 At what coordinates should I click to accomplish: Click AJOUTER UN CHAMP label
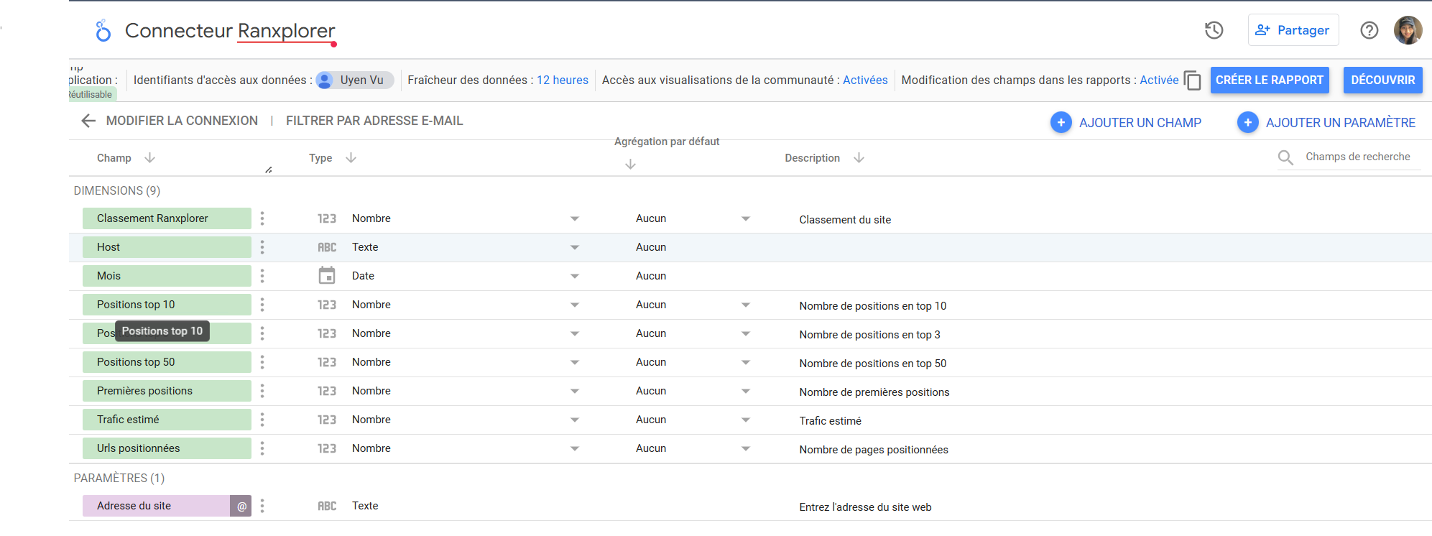coord(1140,123)
